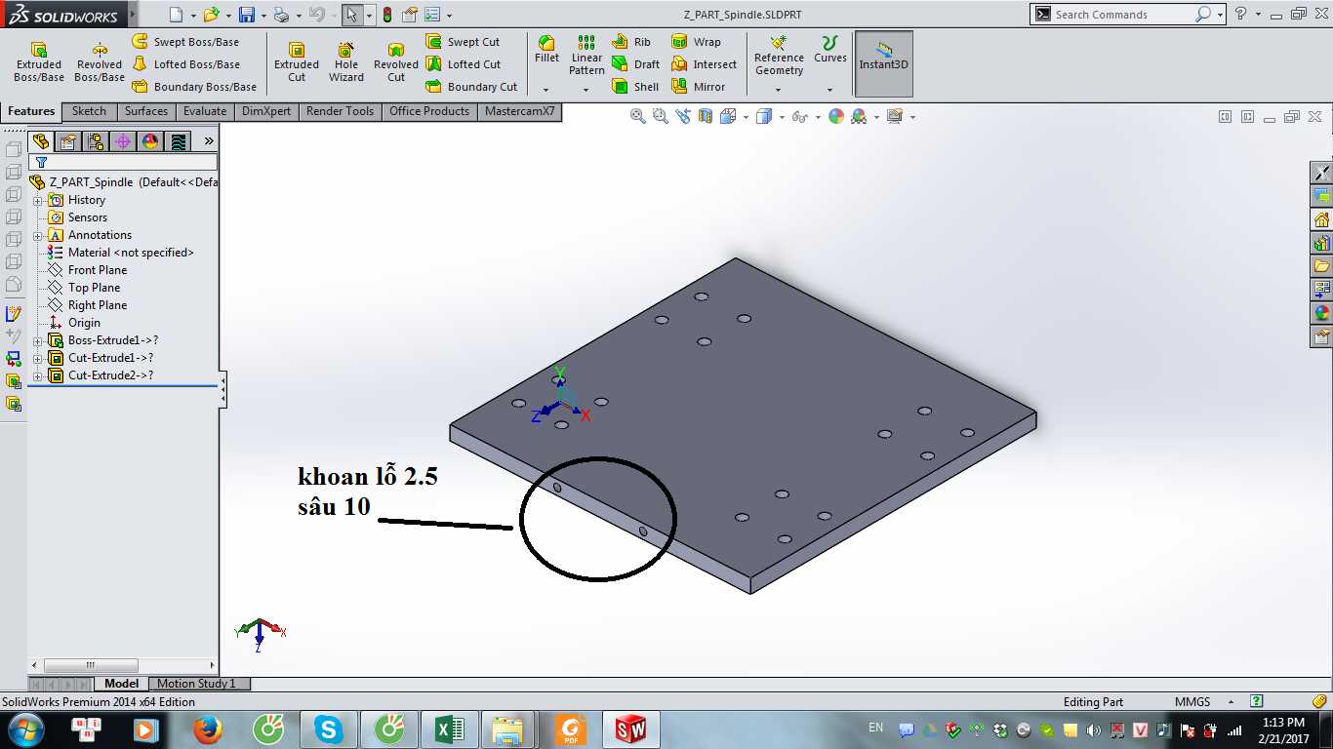1333x749 pixels.
Task: Select the Rib feature tool
Action: point(631,42)
